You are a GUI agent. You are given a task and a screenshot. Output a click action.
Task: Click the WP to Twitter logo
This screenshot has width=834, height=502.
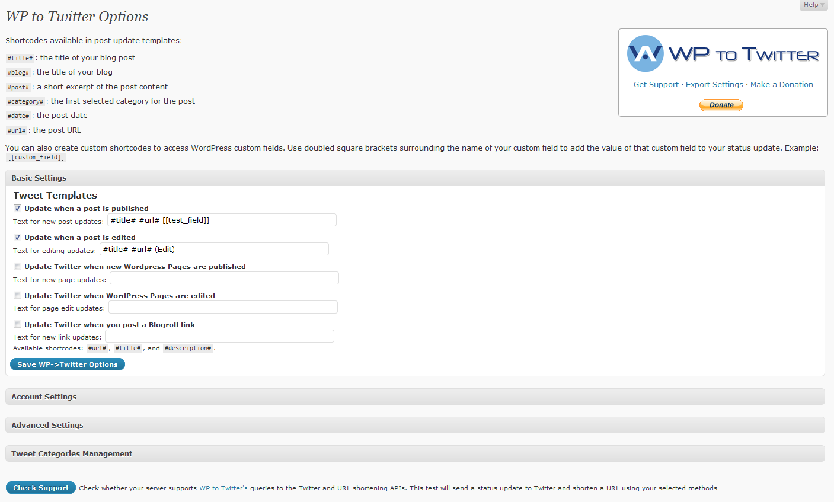[723, 54]
